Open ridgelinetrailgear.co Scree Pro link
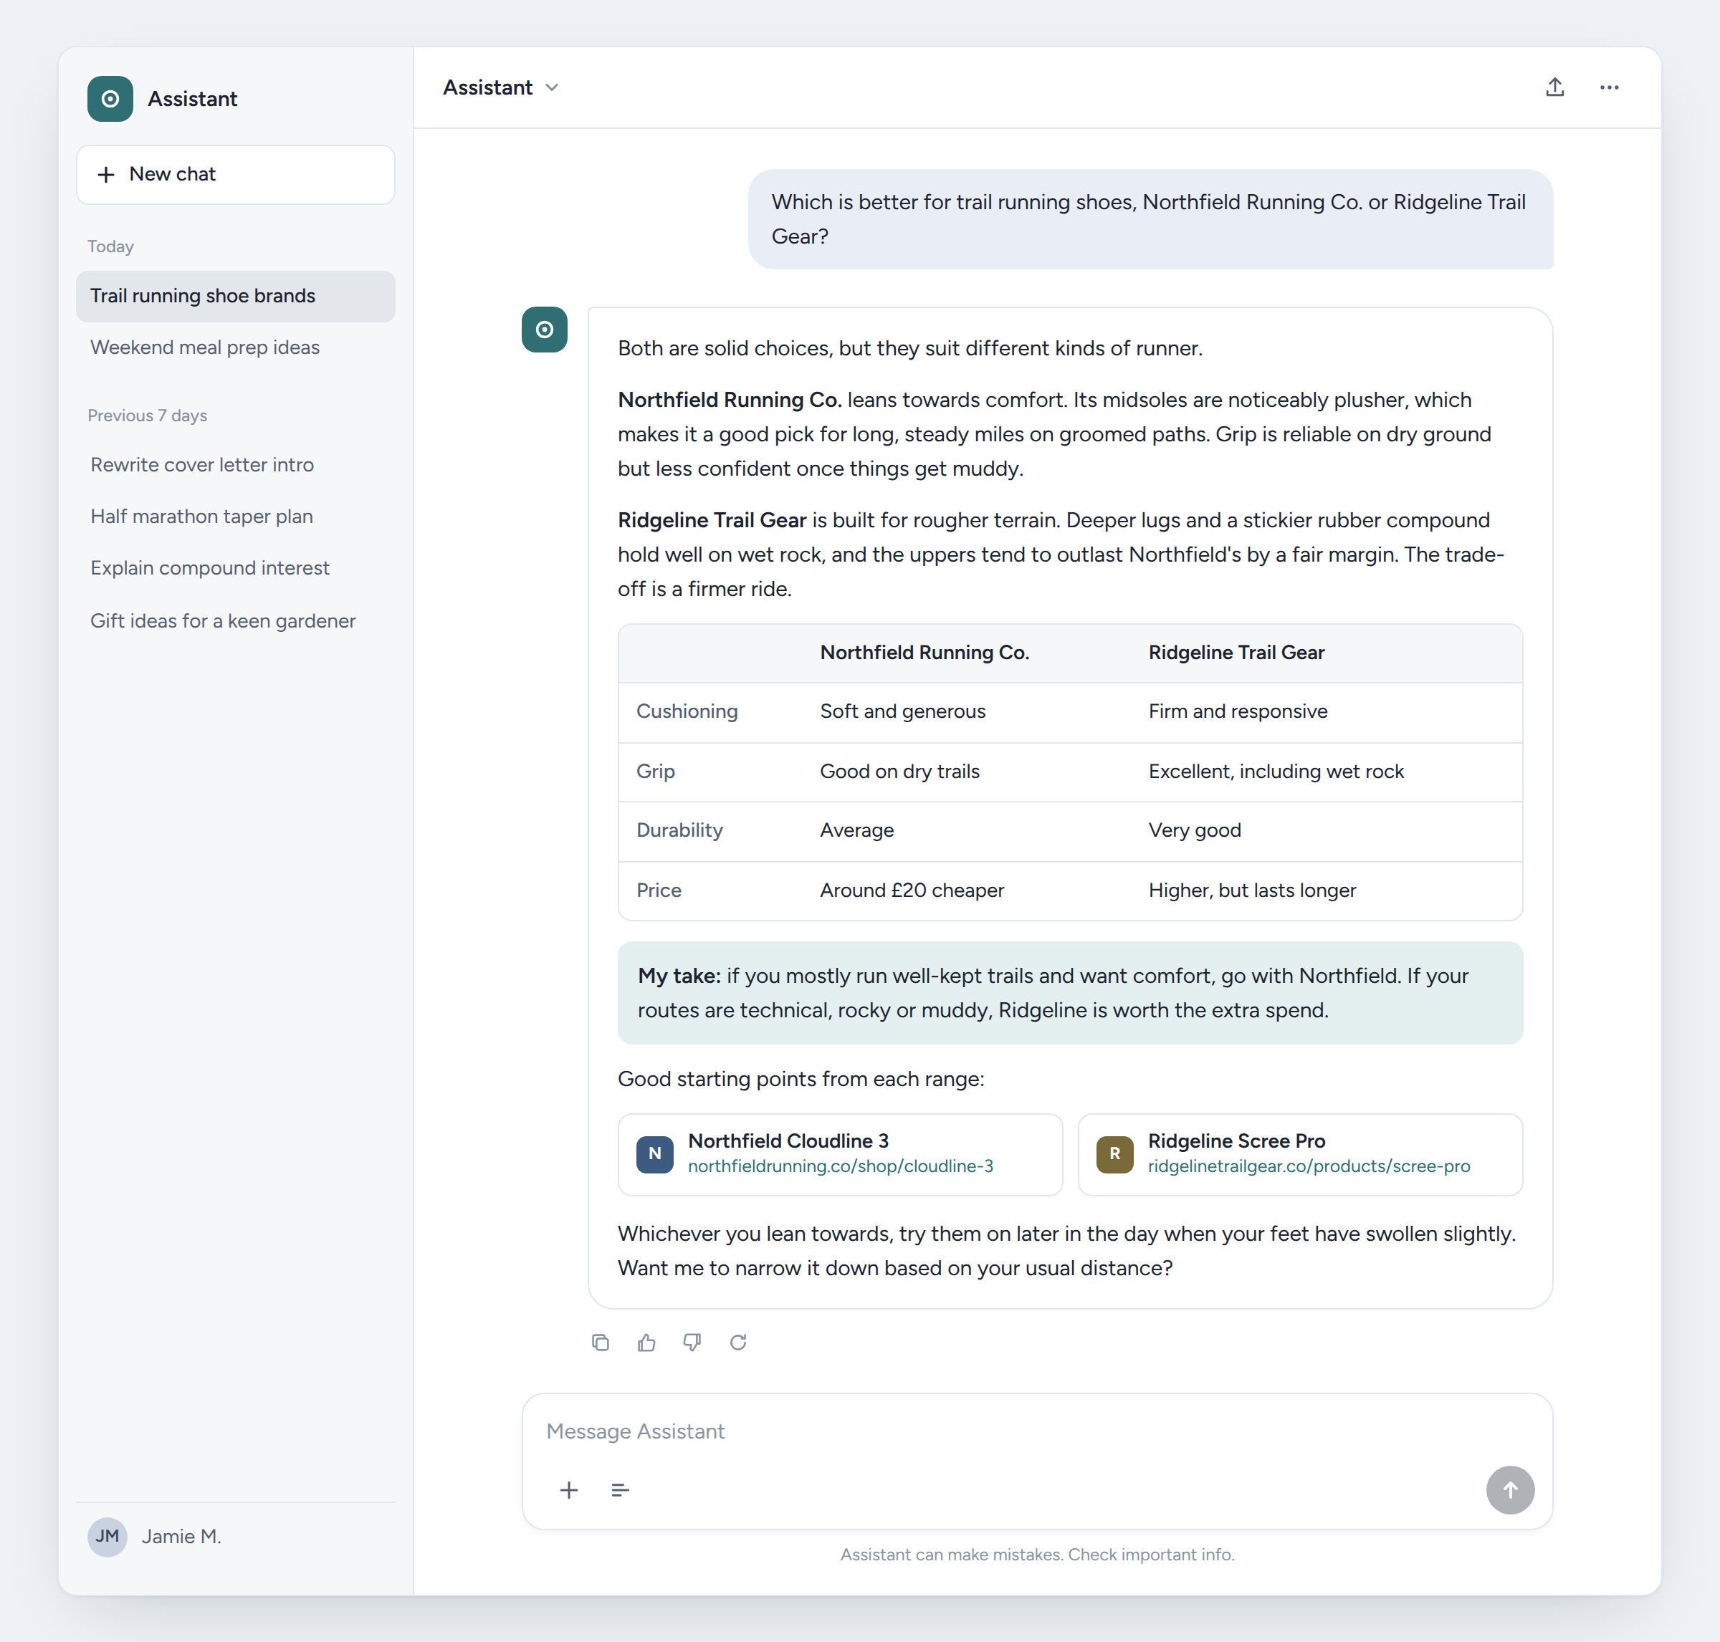 (x=1309, y=1166)
